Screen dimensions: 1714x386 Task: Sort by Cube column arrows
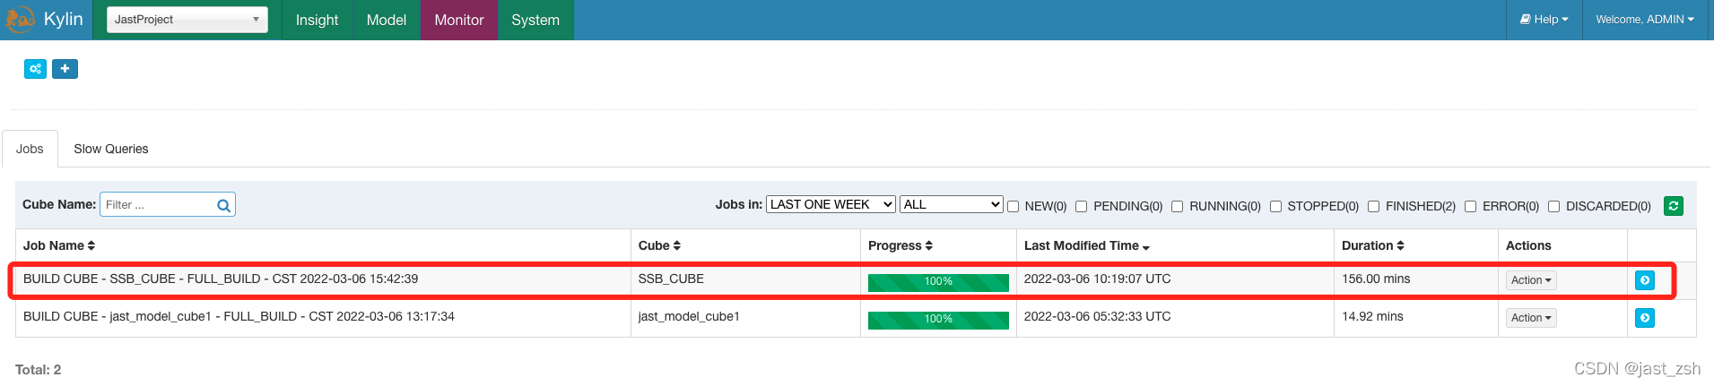(677, 245)
